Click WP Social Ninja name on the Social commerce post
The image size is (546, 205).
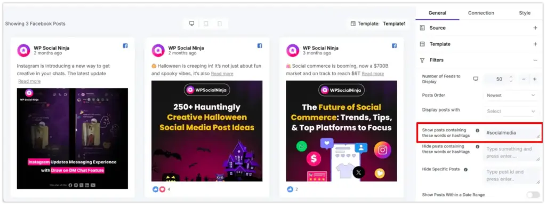tap(320, 48)
